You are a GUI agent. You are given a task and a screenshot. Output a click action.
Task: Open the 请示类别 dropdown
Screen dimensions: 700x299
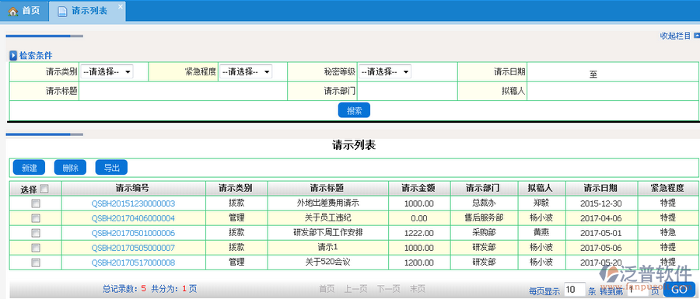(107, 71)
